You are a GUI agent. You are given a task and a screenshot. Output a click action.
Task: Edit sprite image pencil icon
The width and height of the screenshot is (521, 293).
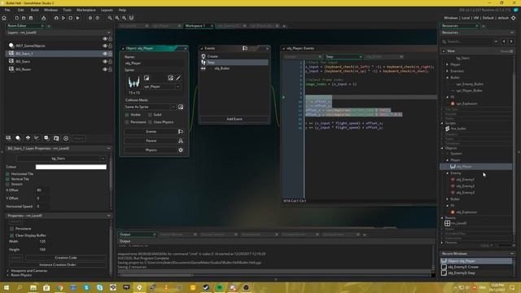point(178,78)
